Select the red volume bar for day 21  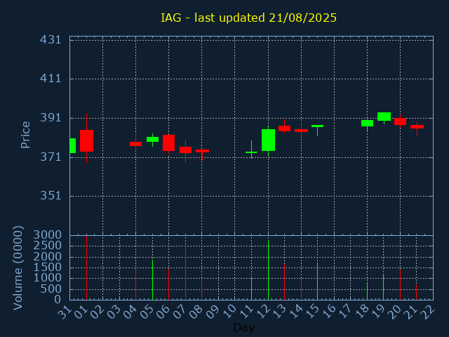416,292
